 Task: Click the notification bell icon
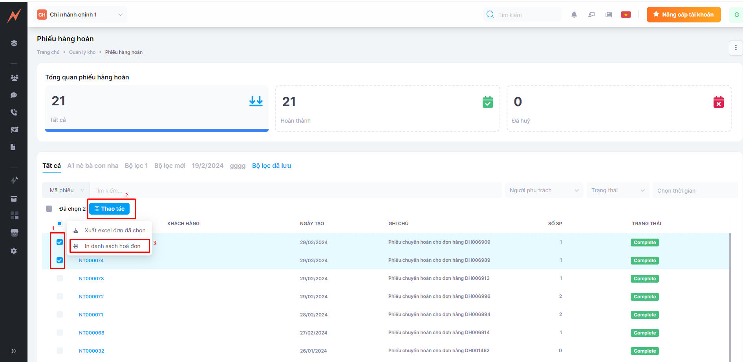point(574,15)
